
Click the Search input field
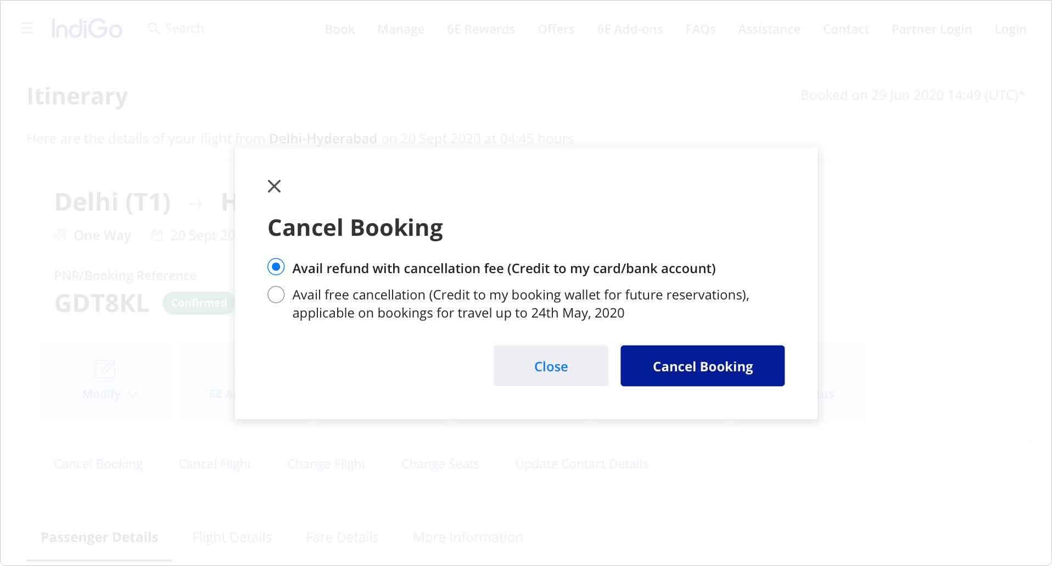point(184,29)
